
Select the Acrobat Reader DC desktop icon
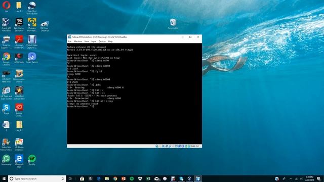19,42
